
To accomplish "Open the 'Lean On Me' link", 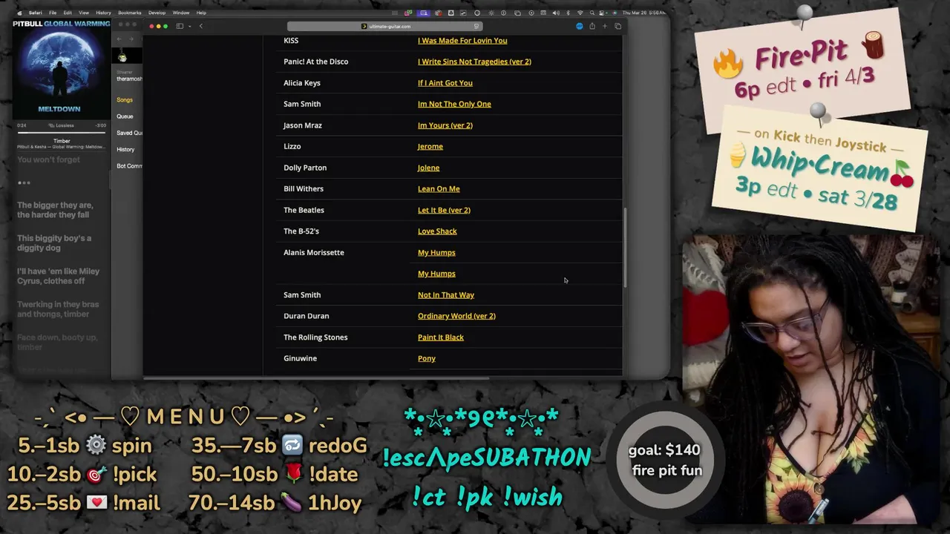I will (439, 189).
